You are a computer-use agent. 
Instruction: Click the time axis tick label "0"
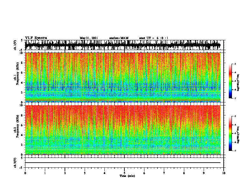coord(25,173)
